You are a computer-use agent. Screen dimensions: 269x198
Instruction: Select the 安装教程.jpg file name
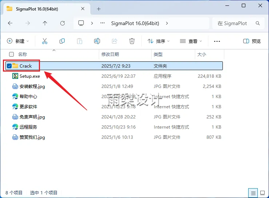pyautogui.click(x=32, y=86)
